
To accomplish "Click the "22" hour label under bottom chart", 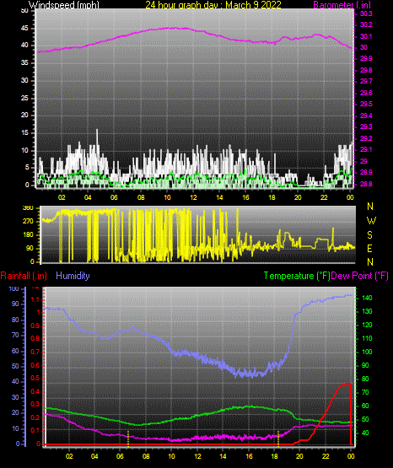I will tap(326, 456).
